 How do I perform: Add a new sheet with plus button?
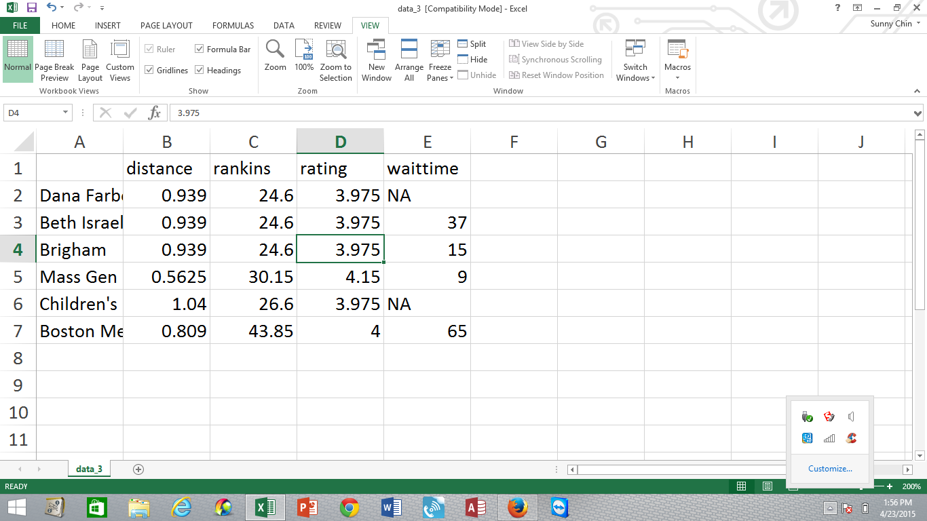click(x=138, y=469)
